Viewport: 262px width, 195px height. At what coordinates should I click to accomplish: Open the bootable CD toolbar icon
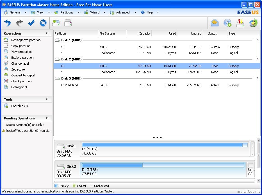[x=227, y=23]
